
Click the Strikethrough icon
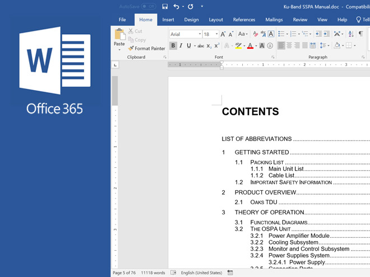201,46
